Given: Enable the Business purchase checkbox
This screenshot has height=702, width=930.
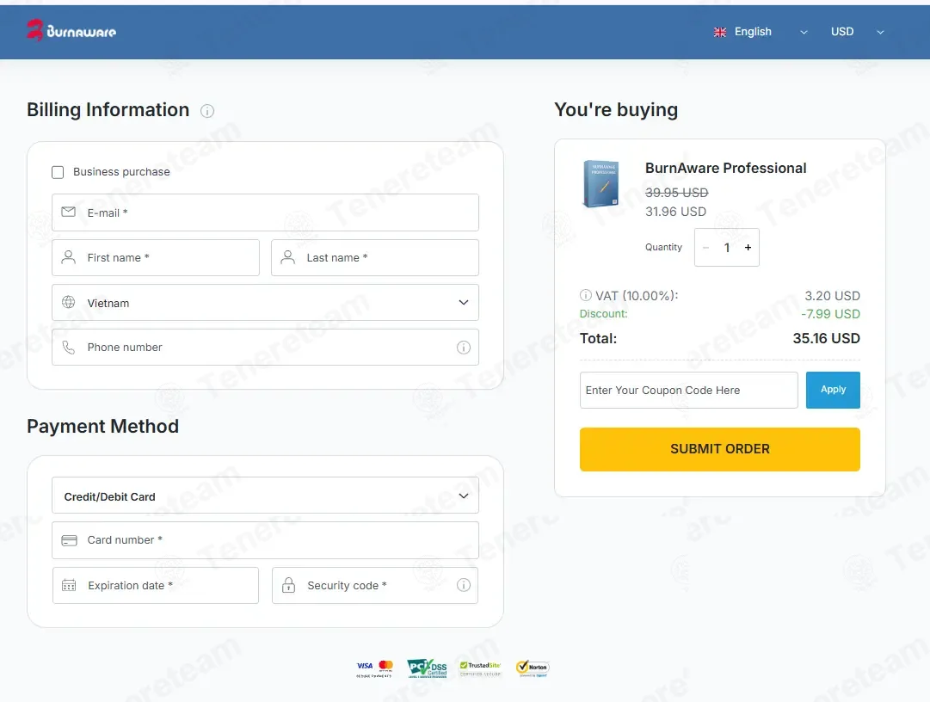Looking at the screenshot, I should tap(58, 172).
